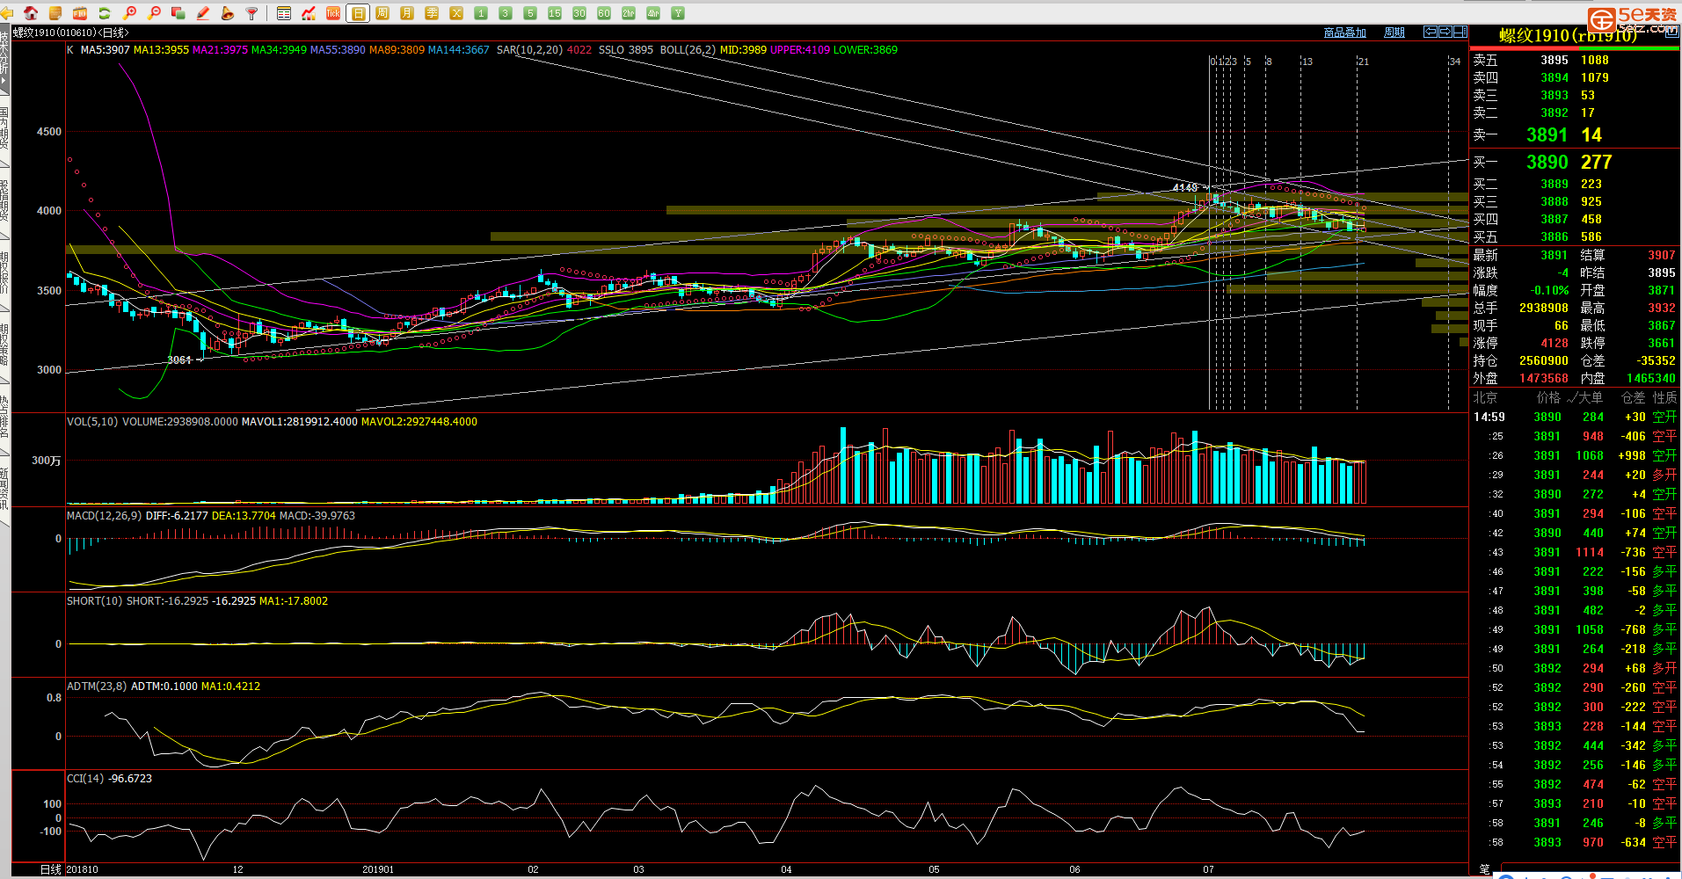Viewport: 1682px width, 879px height.
Task: Click the CCI(14) indicator label
Action: pos(85,779)
